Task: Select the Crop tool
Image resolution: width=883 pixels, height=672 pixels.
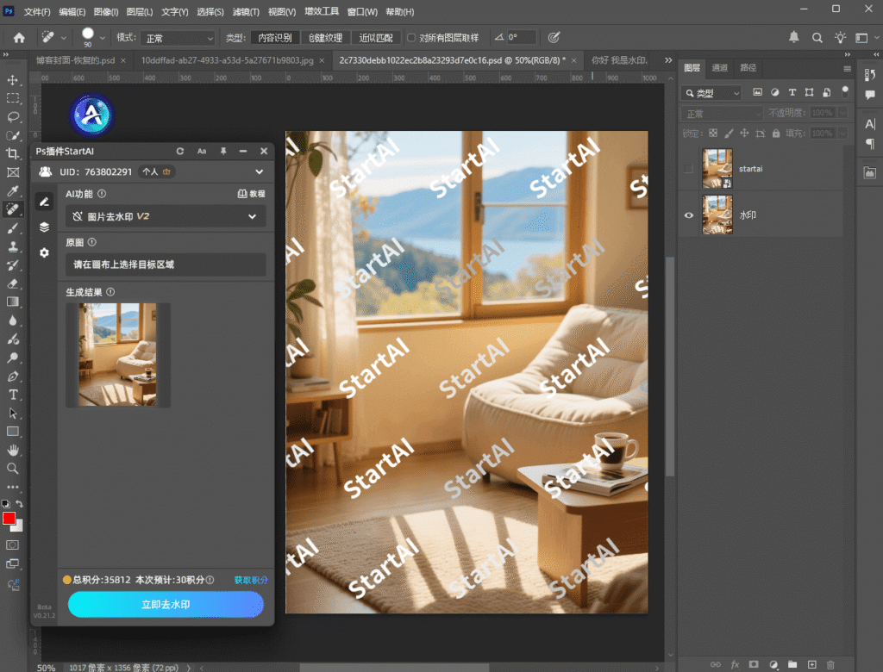Action: click(x=13, y=153)
